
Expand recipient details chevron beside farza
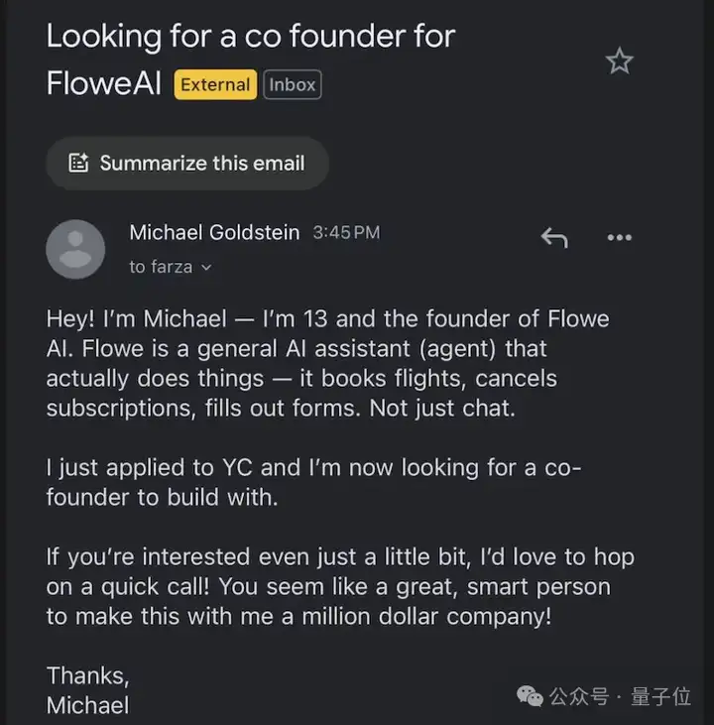(x=206, y=267)
